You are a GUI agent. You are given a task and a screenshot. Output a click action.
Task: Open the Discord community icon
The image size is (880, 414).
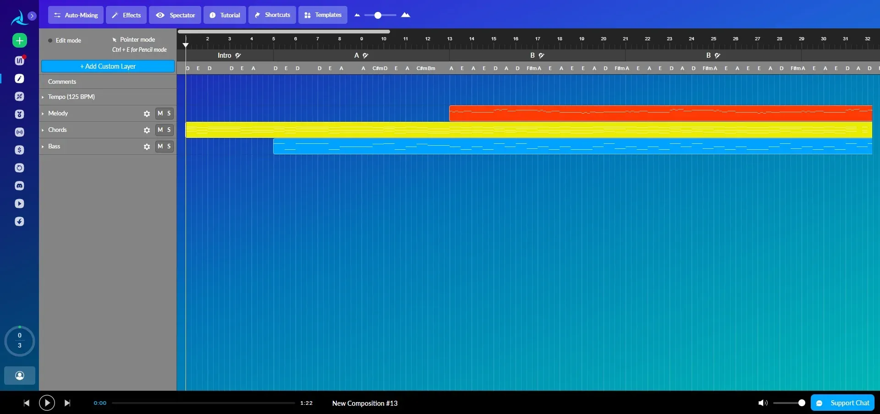pos(19,186)
